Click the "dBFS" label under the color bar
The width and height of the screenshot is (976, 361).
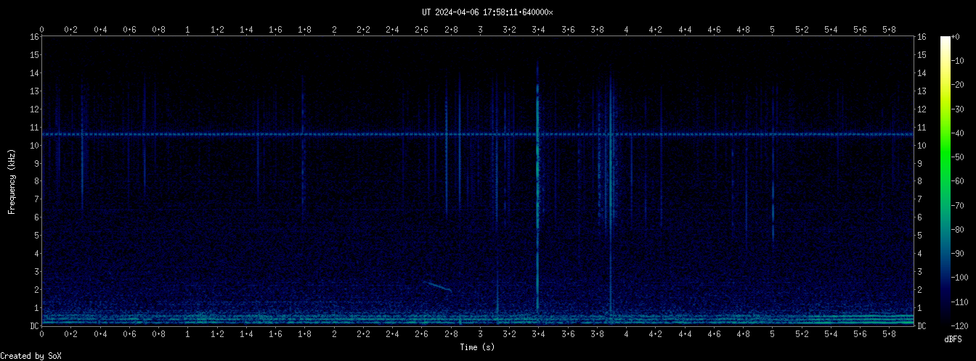pos(953,339)
